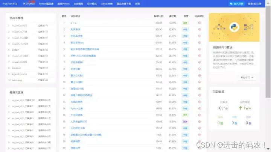This screenshot has width=271, height=152.
Task: Click the 加入社群 button
Action: click(236, 4)
